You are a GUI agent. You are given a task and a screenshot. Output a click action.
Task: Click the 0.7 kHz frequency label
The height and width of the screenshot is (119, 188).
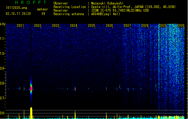coord(3,98)
